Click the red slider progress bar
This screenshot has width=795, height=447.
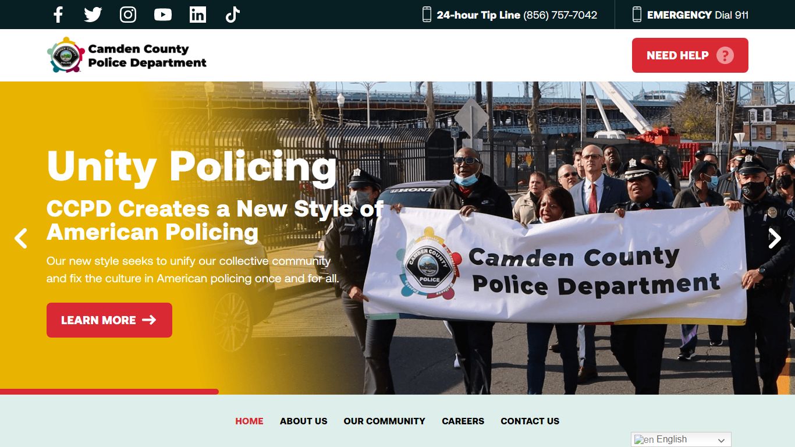(x=109, y=392)
